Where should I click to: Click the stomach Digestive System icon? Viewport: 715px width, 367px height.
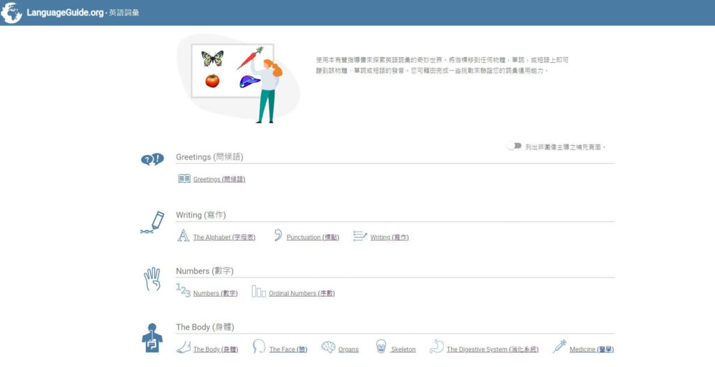coord(436,347)
